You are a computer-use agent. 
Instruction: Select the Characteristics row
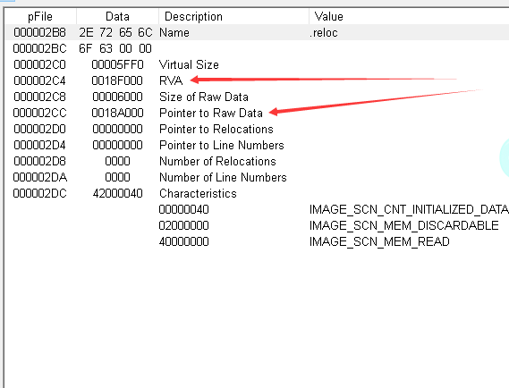coord(257,193)
